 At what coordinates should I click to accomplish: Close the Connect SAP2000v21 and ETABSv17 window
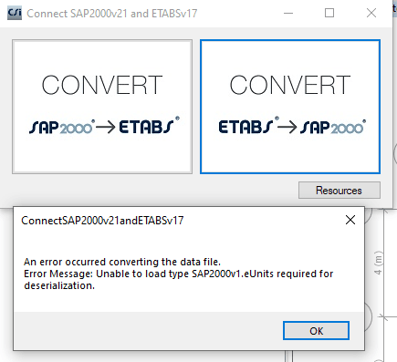point(371,13)
